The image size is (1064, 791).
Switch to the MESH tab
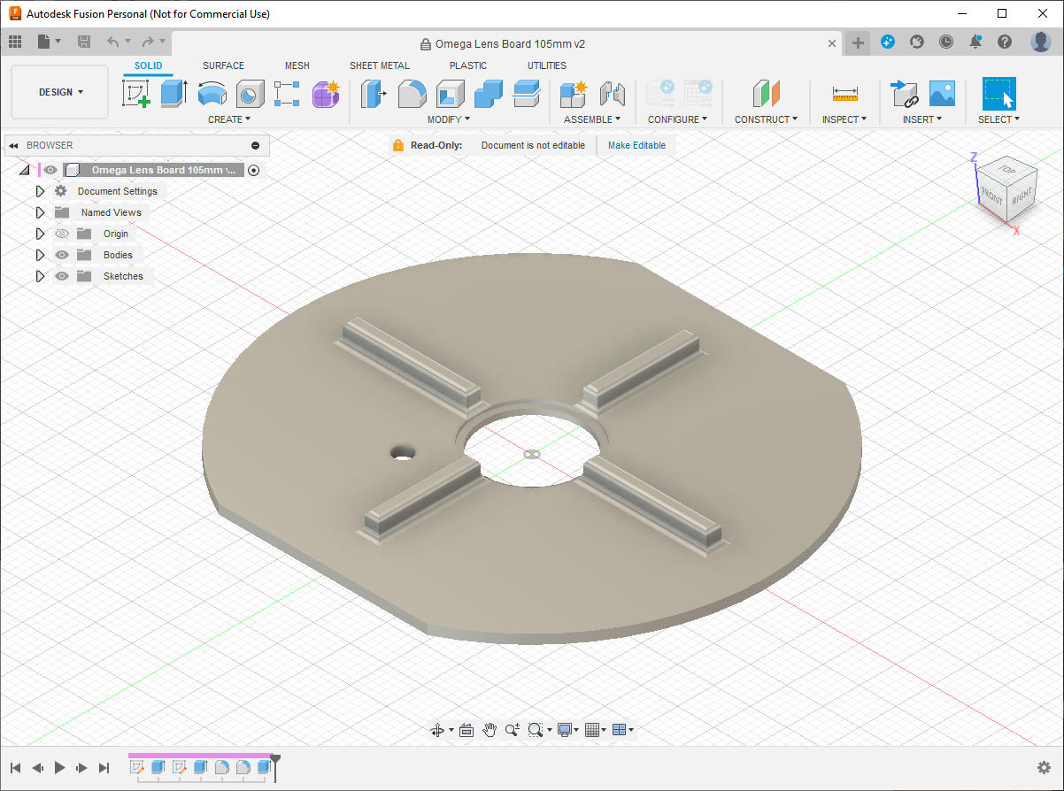tap(297, 65)
